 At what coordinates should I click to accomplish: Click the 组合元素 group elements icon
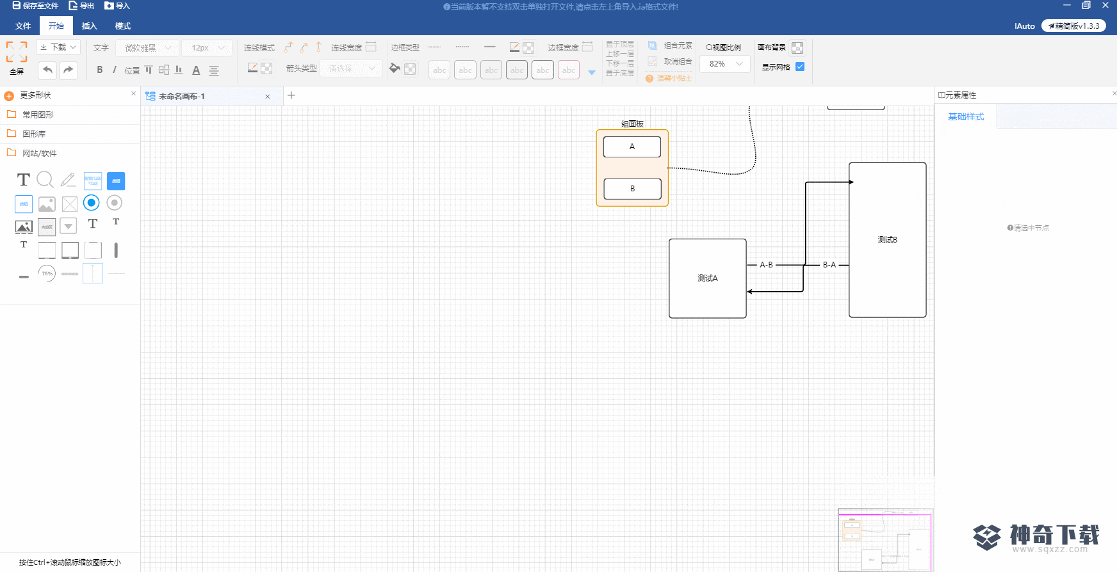pyautogui.click(x=653, y=45)
